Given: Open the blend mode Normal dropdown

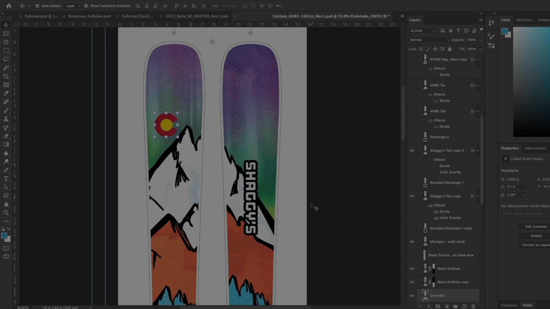Looking at the screenshot, I should [429, 40].
